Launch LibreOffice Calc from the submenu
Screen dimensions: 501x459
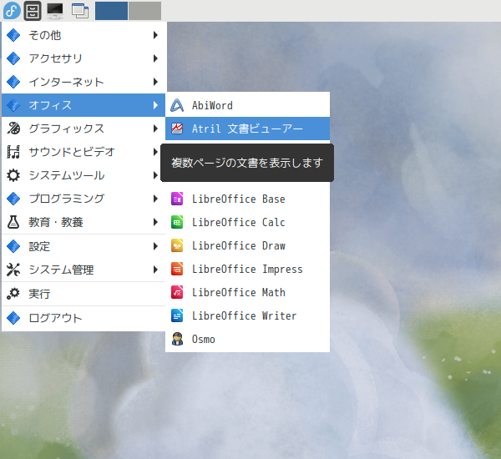tap(248, 222)
